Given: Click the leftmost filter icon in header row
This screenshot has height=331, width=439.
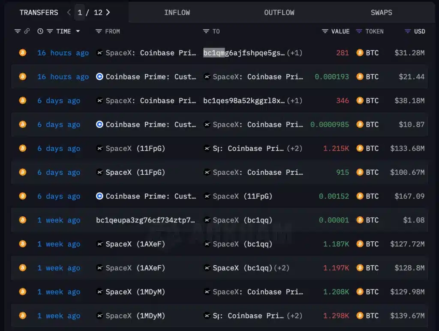Looking at the screenshot, I should point(18,31).
